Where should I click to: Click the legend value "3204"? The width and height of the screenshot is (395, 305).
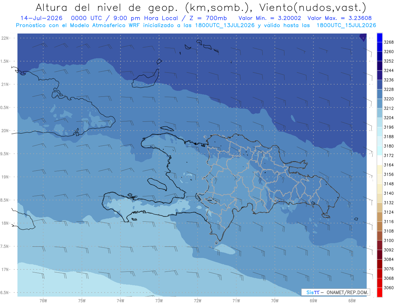(388, 118)
